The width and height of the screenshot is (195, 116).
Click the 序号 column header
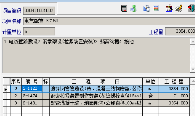(x=16, y=81)
